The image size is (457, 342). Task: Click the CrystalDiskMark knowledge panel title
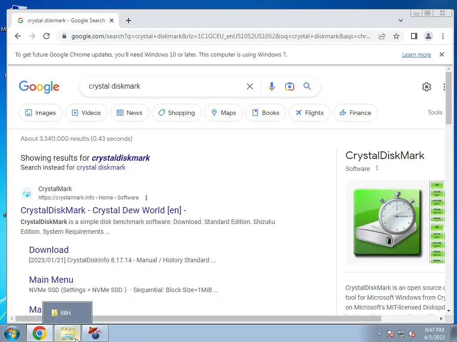pyautogui.click(x=385, y=155)
